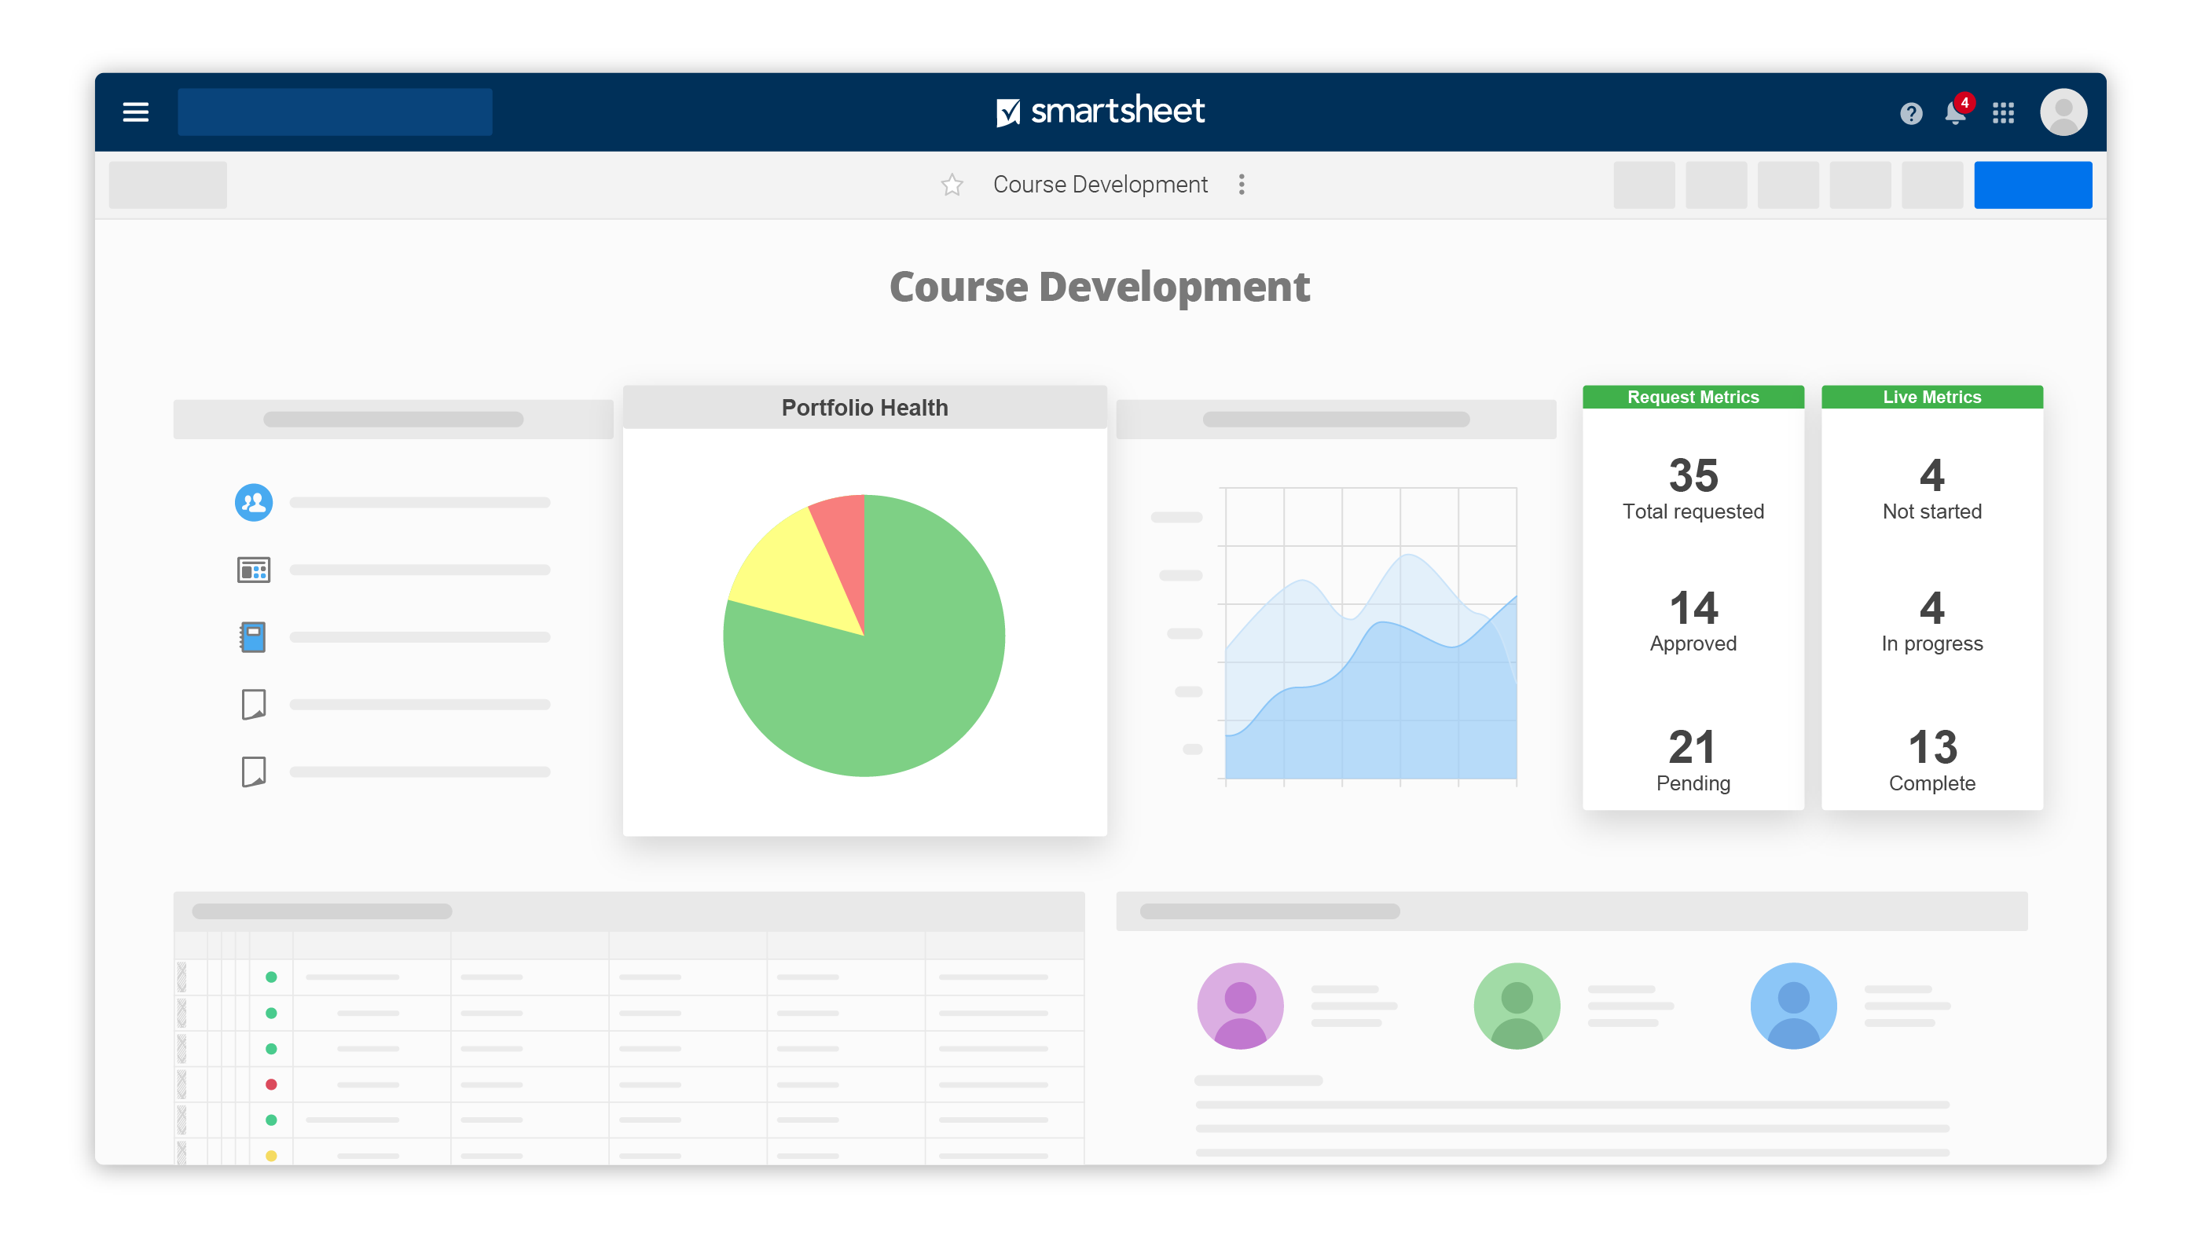This screenshot has width=2201, height=1239.
Task: Select the contacts icon in the left widget
Action: (254, 503)
